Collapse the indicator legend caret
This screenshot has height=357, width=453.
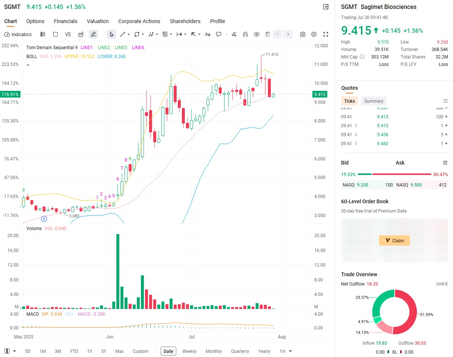coord(28,65)
